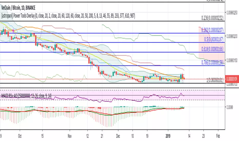Image resolution: width=239 pixels, height=141 pixels.
Task: Click the 0.00000150 price axis value
Action: pos(232,60)
